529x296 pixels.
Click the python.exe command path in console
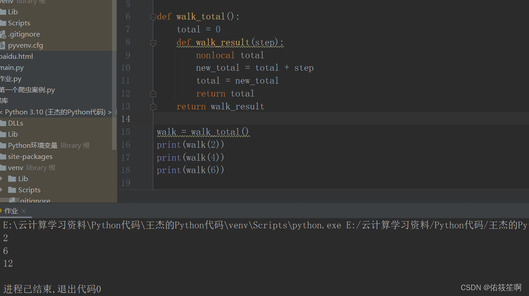[172, 225]
